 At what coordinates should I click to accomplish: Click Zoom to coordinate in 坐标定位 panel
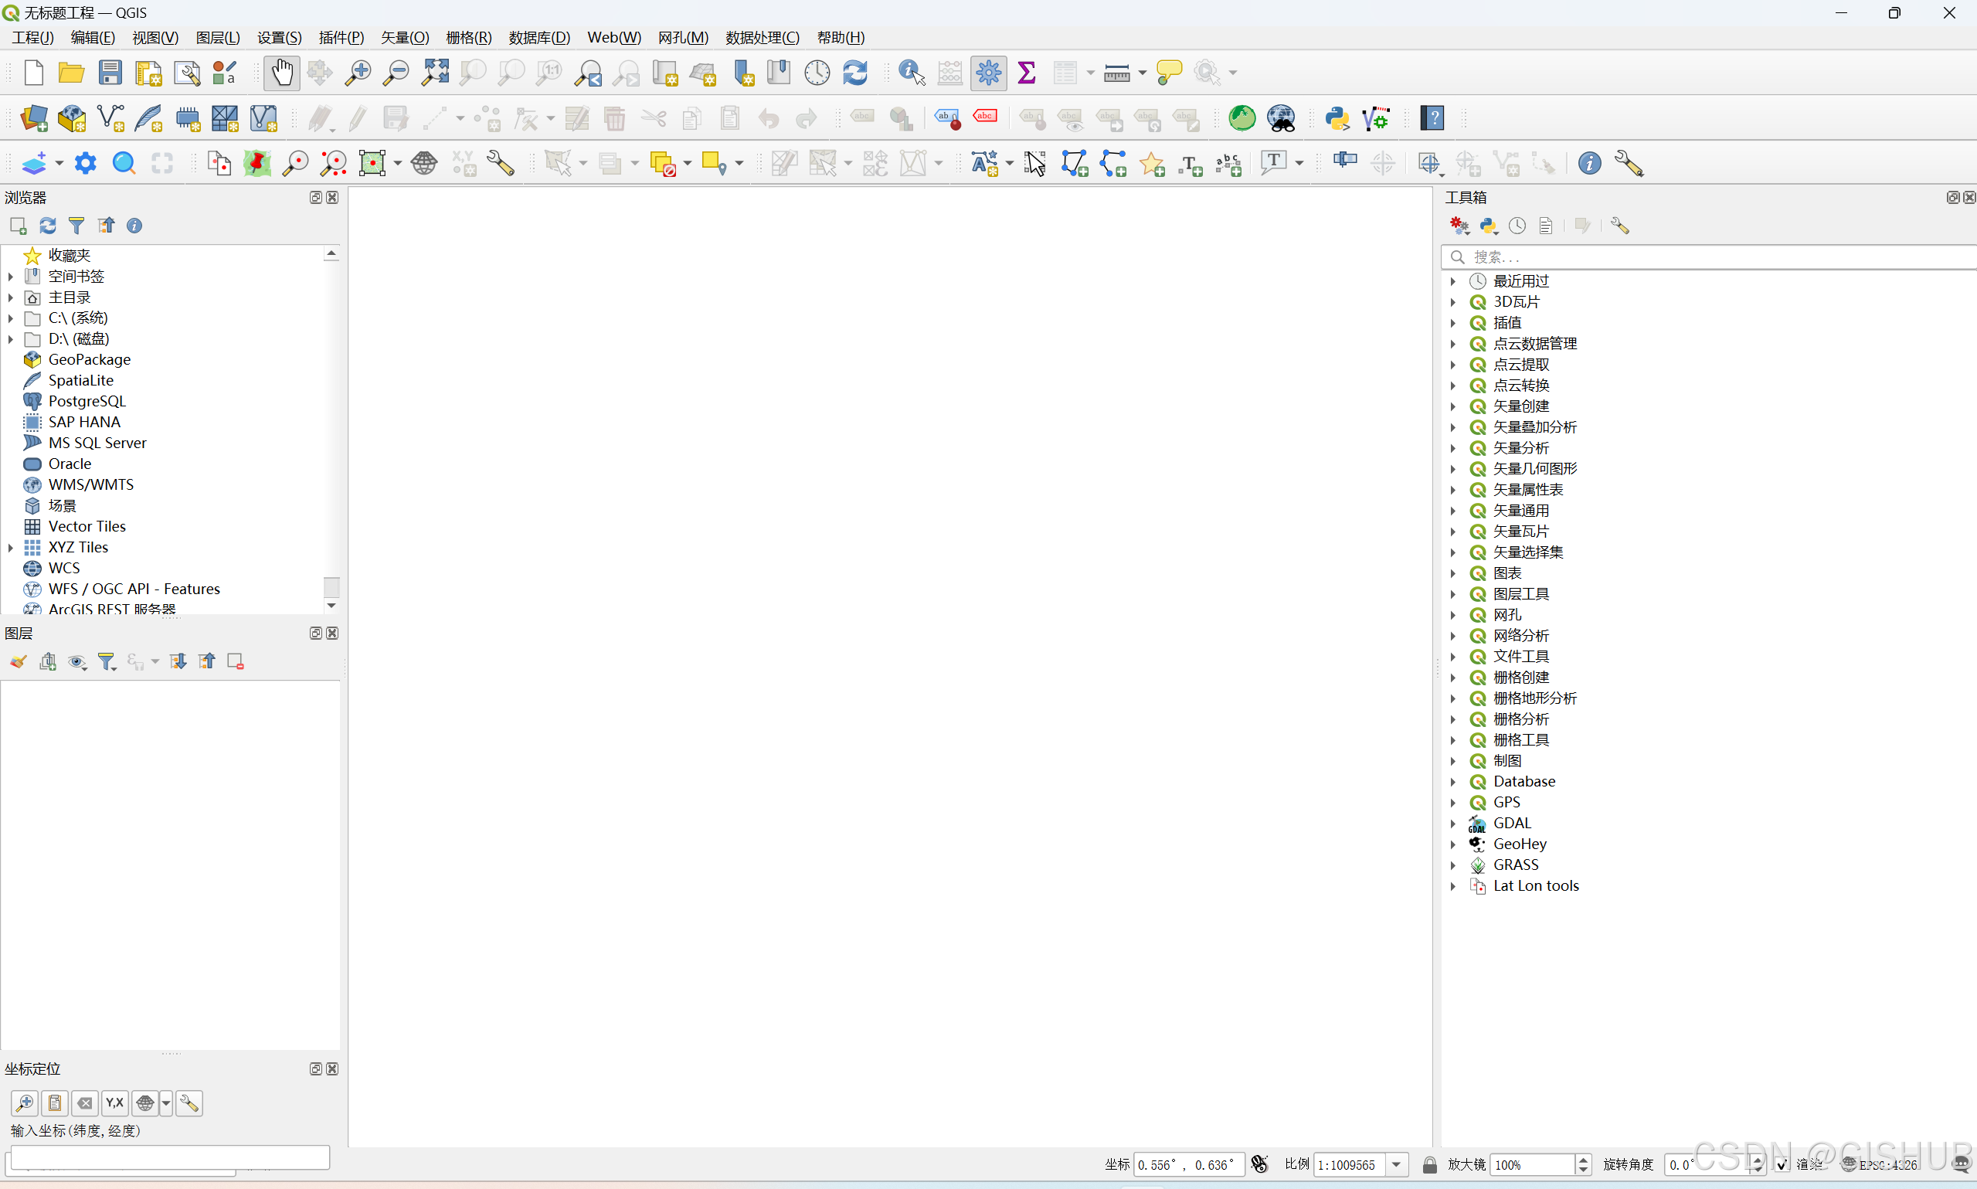(x=25, y=1103)
